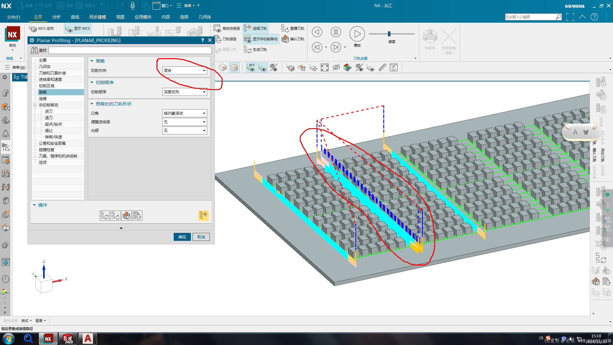The height and width of the screenshot is (345, 613).
Task: Click the colored layers analysis icon in the view toolbar
Action: click(348, 68)
